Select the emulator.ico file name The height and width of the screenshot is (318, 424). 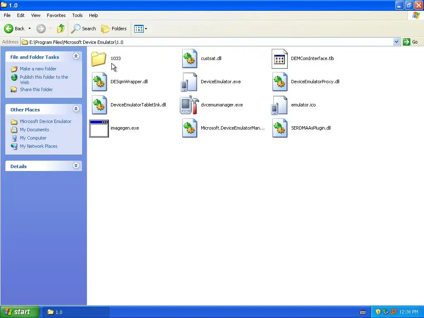[x=303, y=105]
